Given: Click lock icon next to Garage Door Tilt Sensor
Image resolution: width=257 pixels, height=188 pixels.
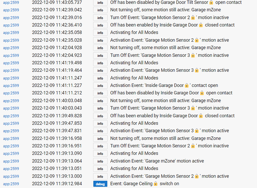Looking at the screenshot, I should pos(211,2).
